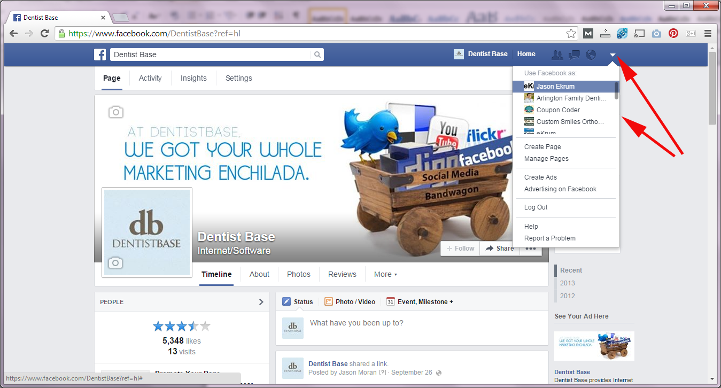Click the Dentist Base link in the shared post
This screenshot has width=721, height=388.
328,364
